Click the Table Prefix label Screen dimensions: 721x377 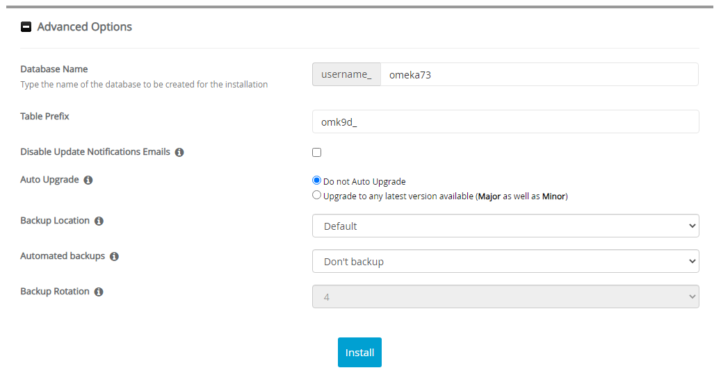pyautogui.click(x=44, y=117)
